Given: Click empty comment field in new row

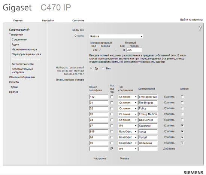Looking at the screenshot, I should [148, 149].
